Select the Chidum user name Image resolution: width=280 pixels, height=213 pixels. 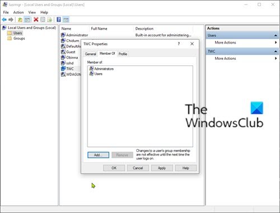[x=73, y=41]
